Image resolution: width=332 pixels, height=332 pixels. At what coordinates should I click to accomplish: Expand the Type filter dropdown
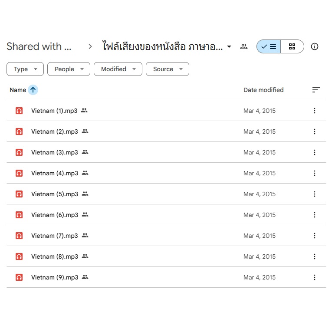(x=25, y=69)
